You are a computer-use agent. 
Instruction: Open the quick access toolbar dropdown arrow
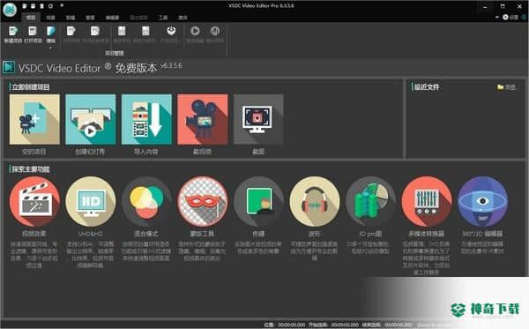click(x=62, y=6)
